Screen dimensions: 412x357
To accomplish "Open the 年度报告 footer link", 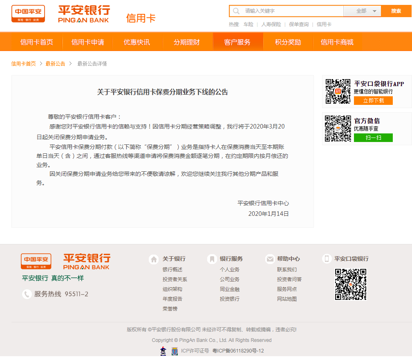I will tap(172, 299).
